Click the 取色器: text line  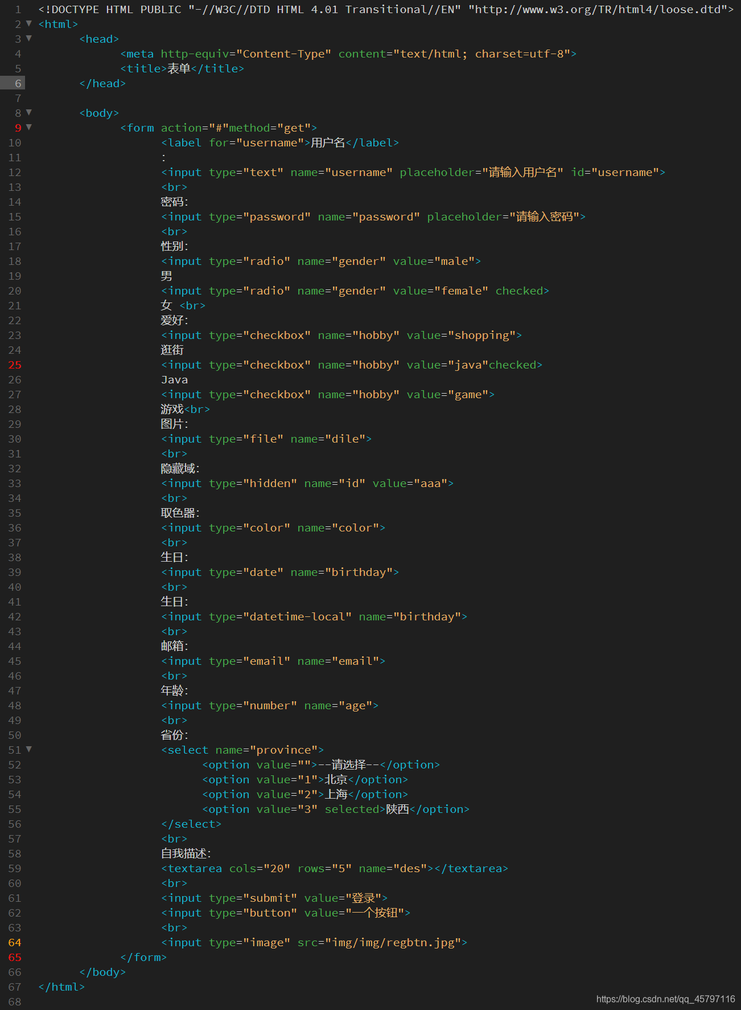point(180,513)
